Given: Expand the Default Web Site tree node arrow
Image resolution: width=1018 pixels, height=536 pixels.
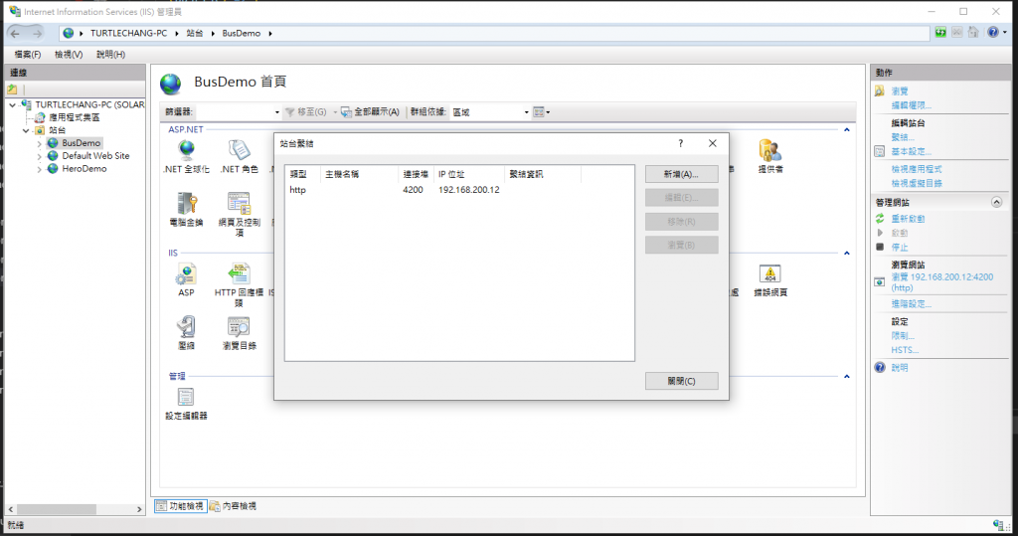Looking at the screenshot, I should coord(39,156).
